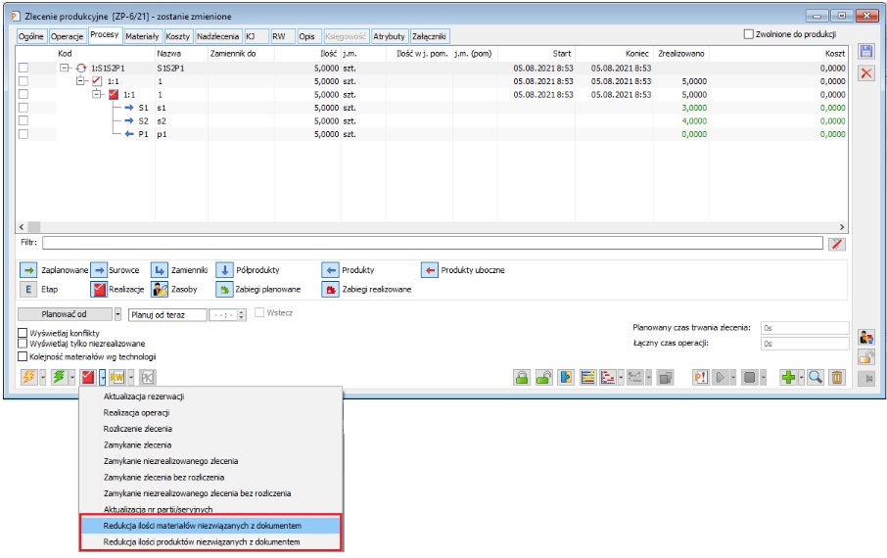The image size is (887, 558).
Task: Collapse the 1:S1S2P1 tree node
Action: [x=65, y=69]
